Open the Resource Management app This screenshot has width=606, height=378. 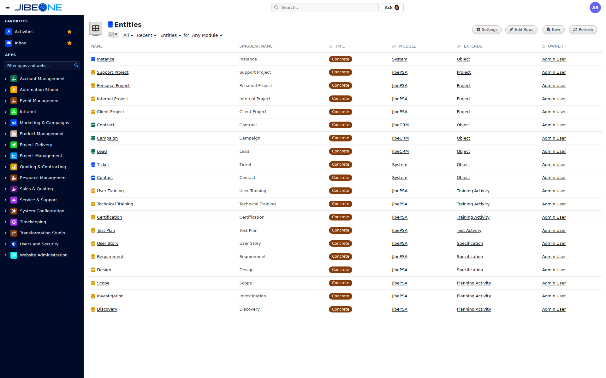43,178
